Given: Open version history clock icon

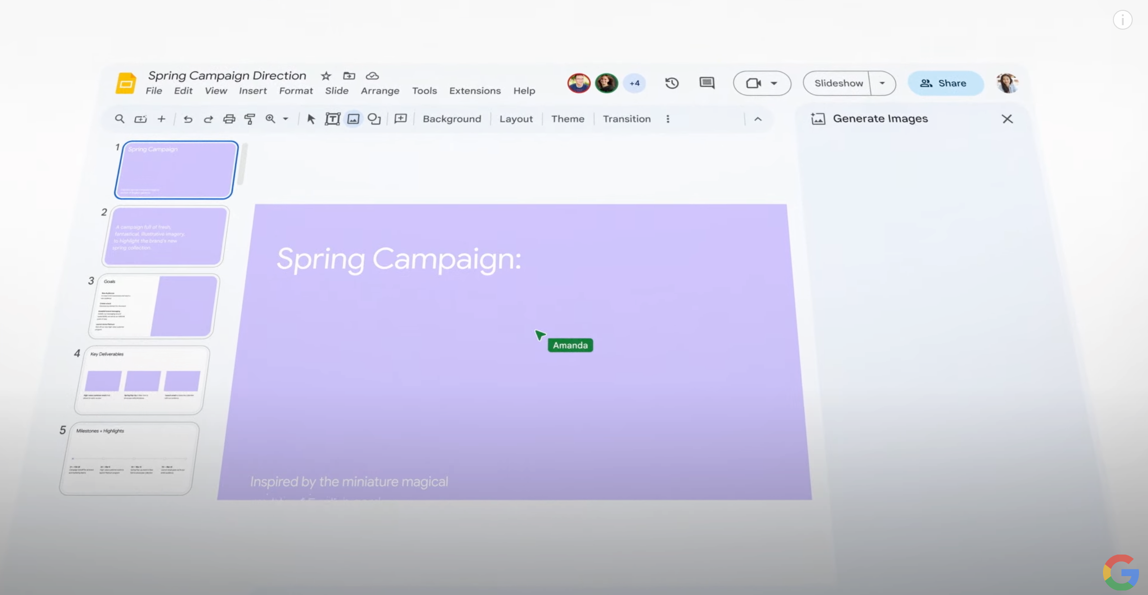Looking at the screenshot, I should pyautogui.click(x=672, y=83).
